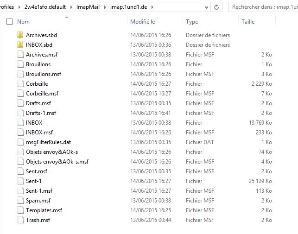Click the Archives.sbd folder icon

(20, 35)
